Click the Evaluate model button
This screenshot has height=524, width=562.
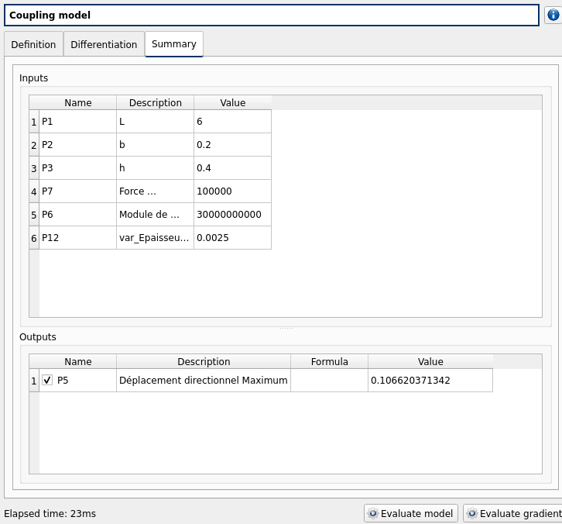(410, 513)
